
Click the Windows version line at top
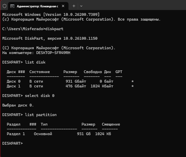tap(51, 15)
